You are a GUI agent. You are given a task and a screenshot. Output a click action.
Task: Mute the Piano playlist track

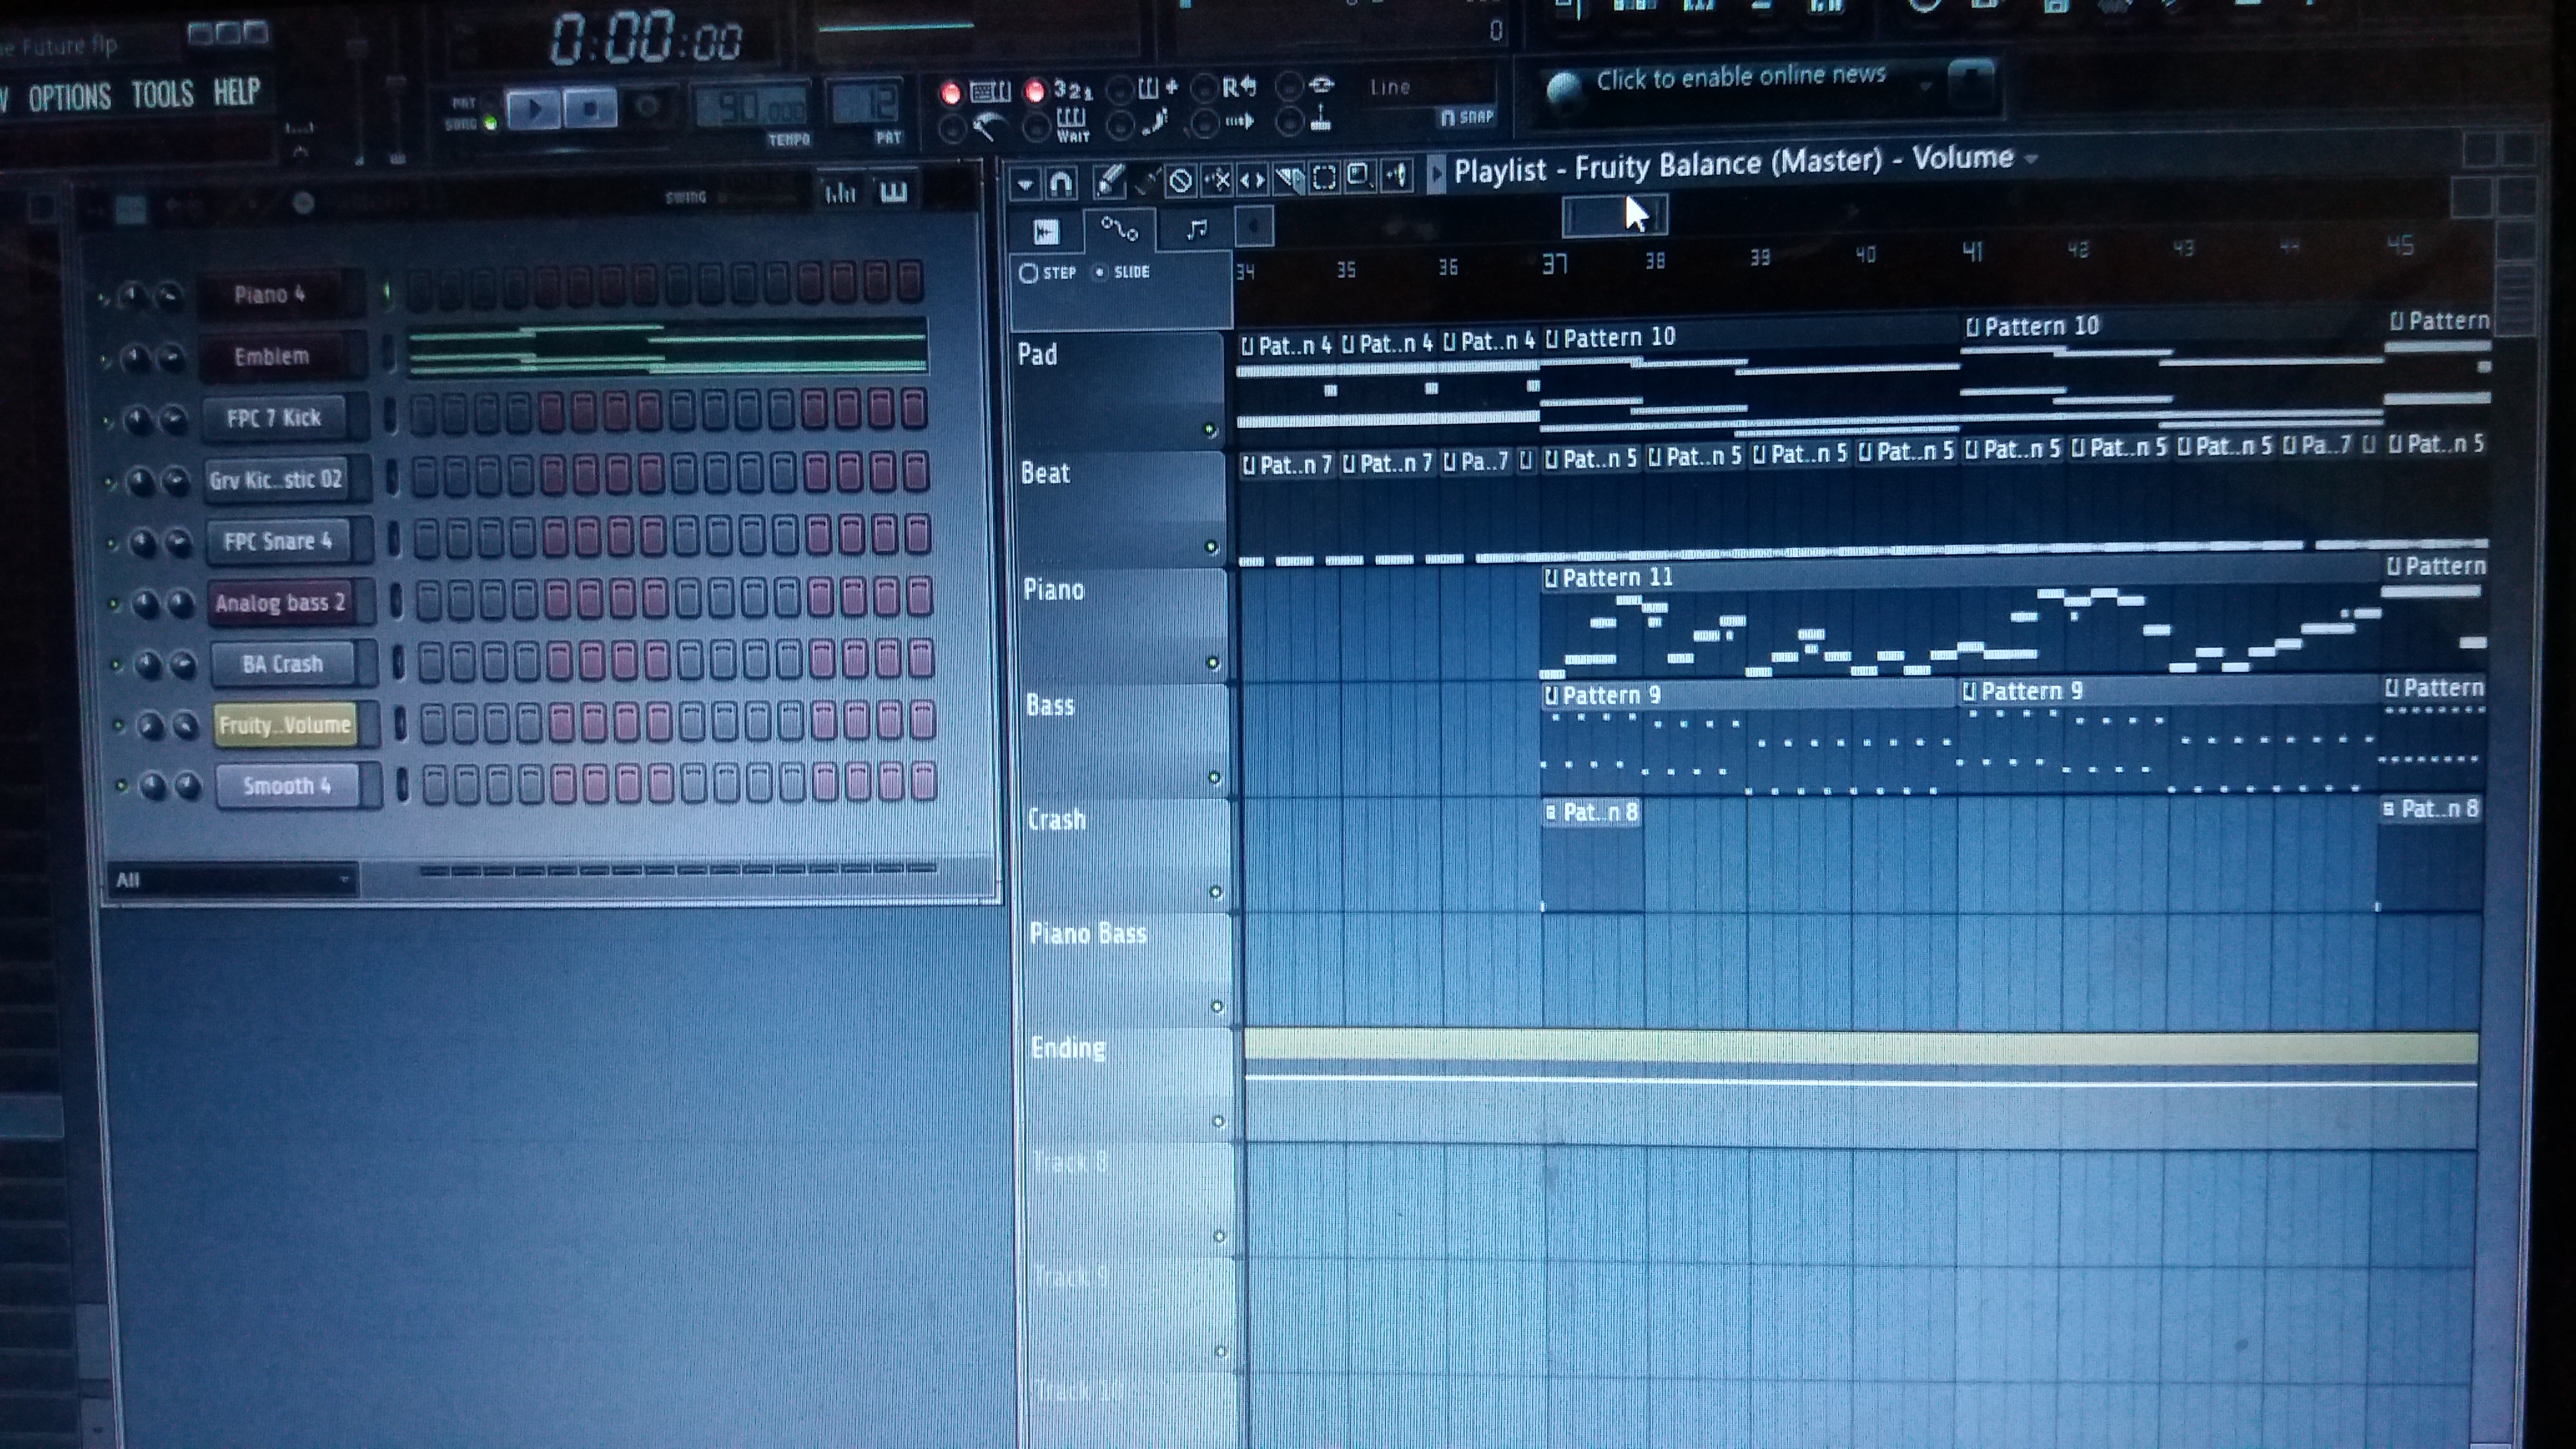1213,663
